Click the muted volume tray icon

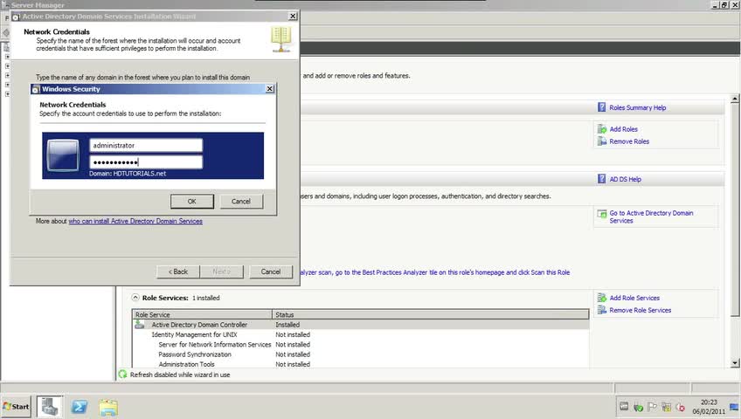(681, 407)
